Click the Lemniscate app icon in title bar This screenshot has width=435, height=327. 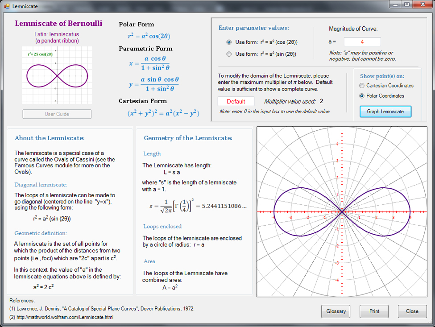click(7, 6)
